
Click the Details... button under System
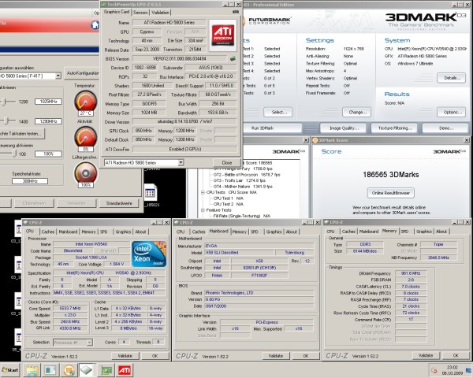pos(452,78)
